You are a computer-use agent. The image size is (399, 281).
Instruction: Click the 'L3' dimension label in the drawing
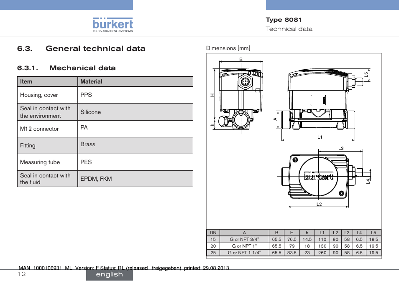[341, 148]
